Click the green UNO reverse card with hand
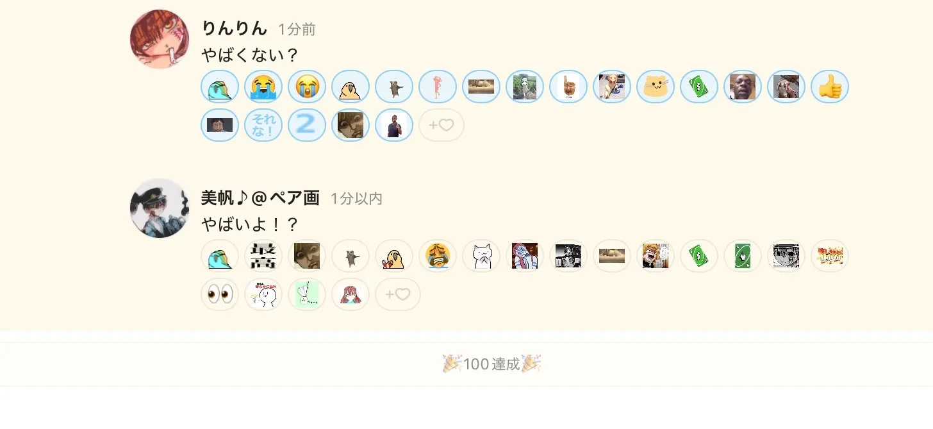 (x=743, y=256)
